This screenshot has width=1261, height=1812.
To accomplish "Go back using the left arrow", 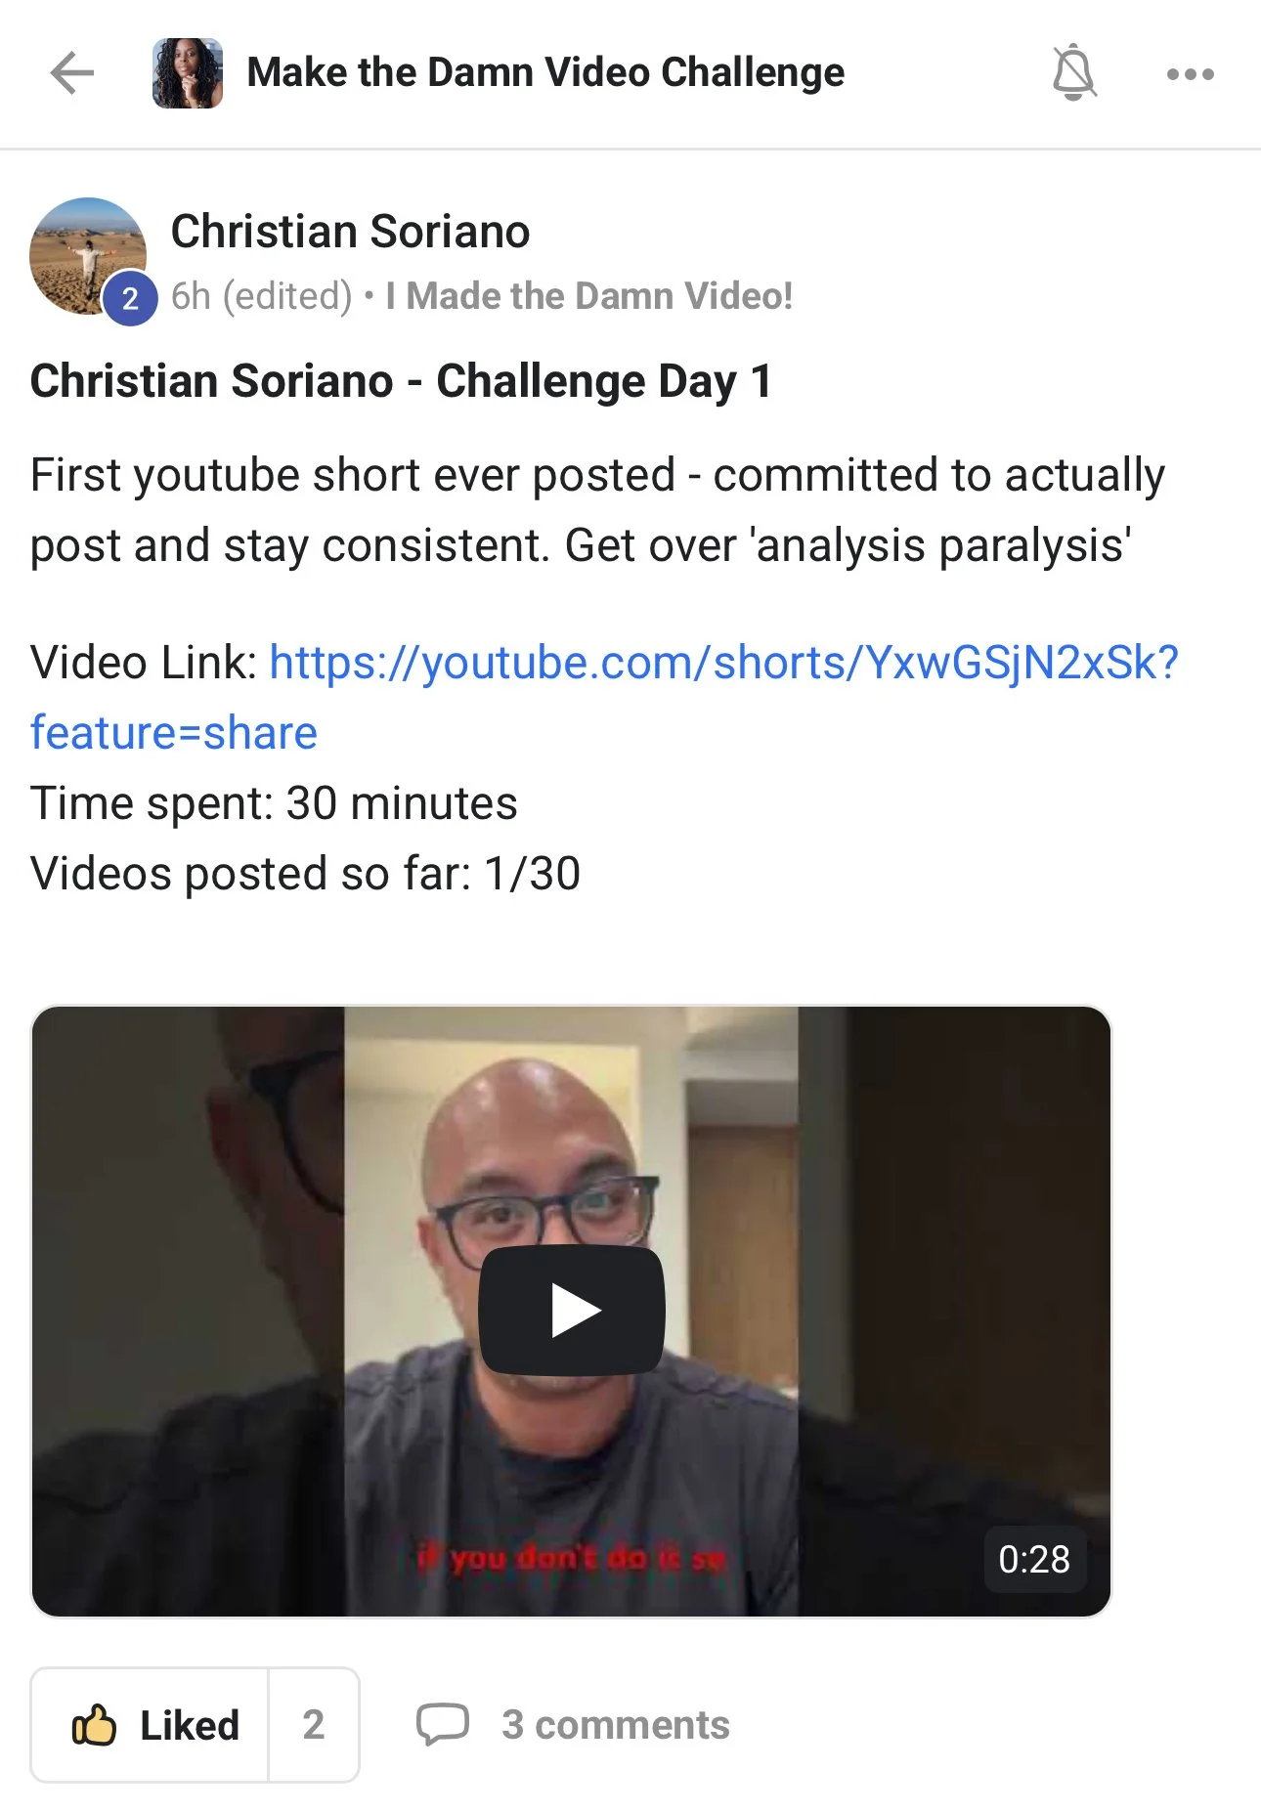I will click(71, 73).
